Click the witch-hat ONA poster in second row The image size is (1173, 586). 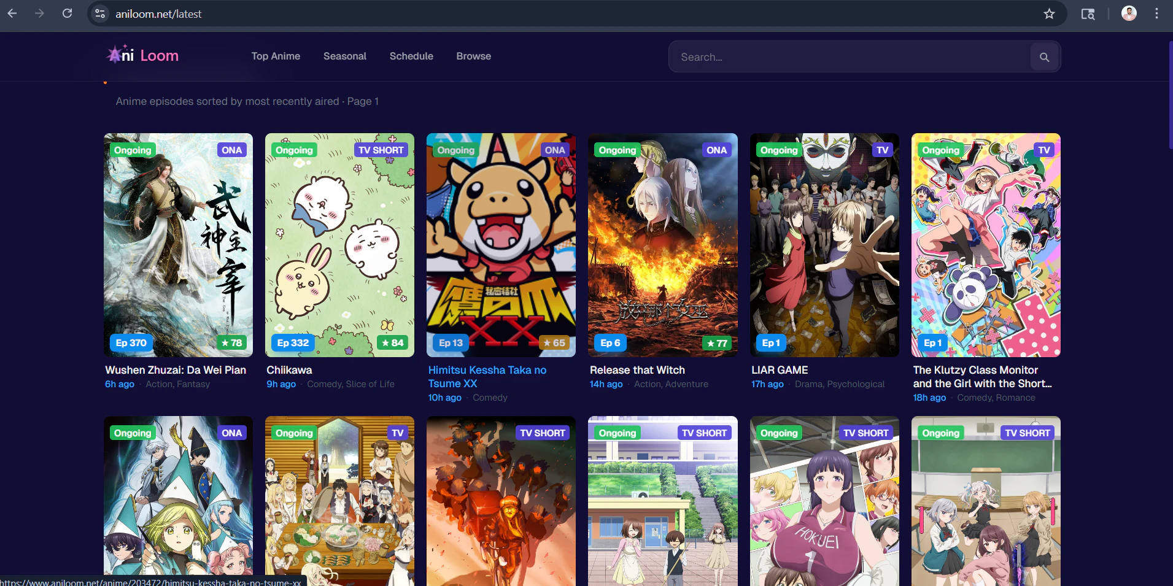click(178, 501)
